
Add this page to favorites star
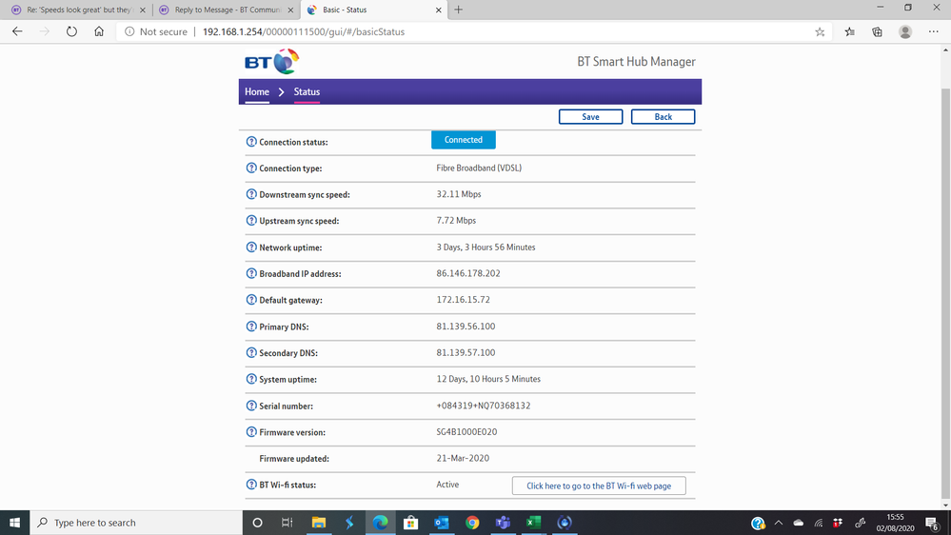[x=820, y=31]
